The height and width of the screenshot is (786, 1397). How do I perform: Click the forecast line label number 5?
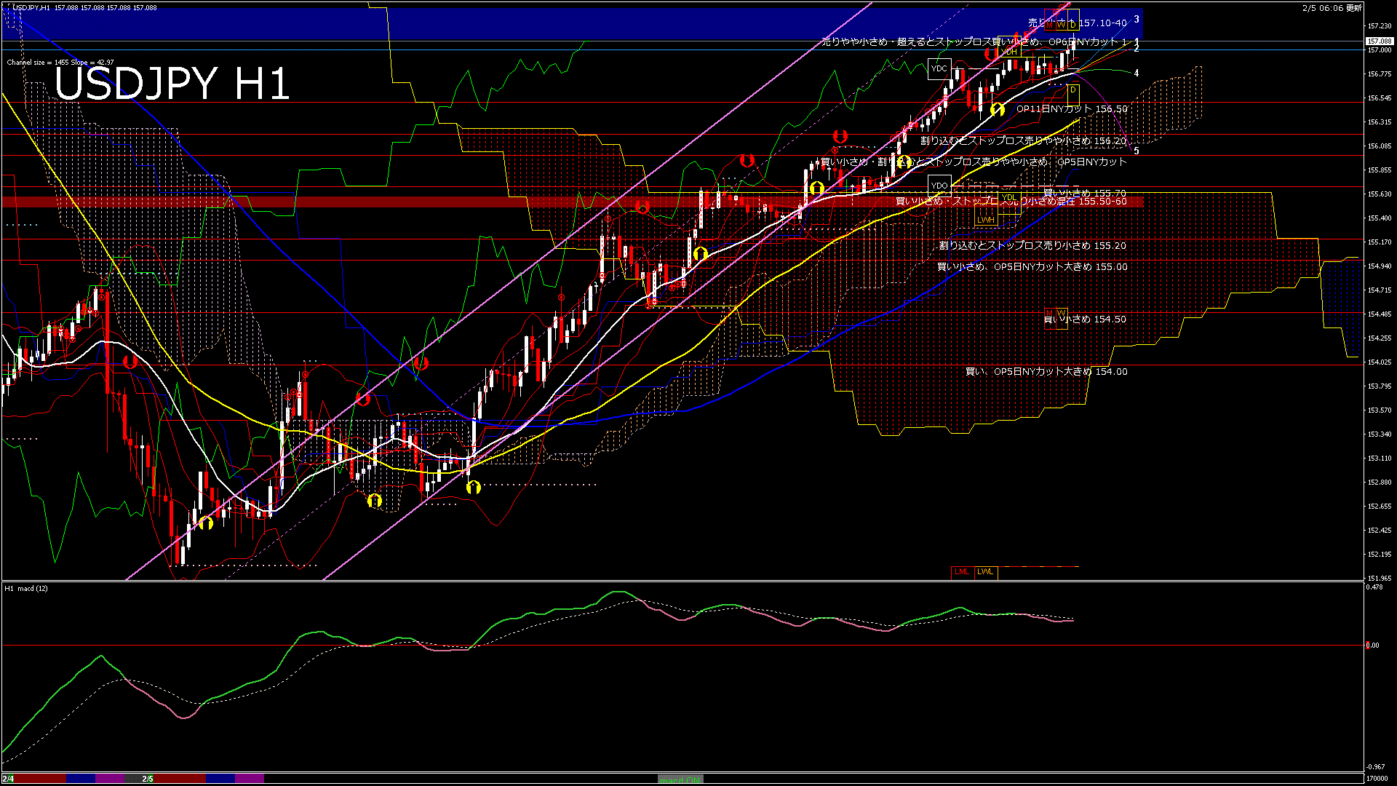(x=1137, y=151)
